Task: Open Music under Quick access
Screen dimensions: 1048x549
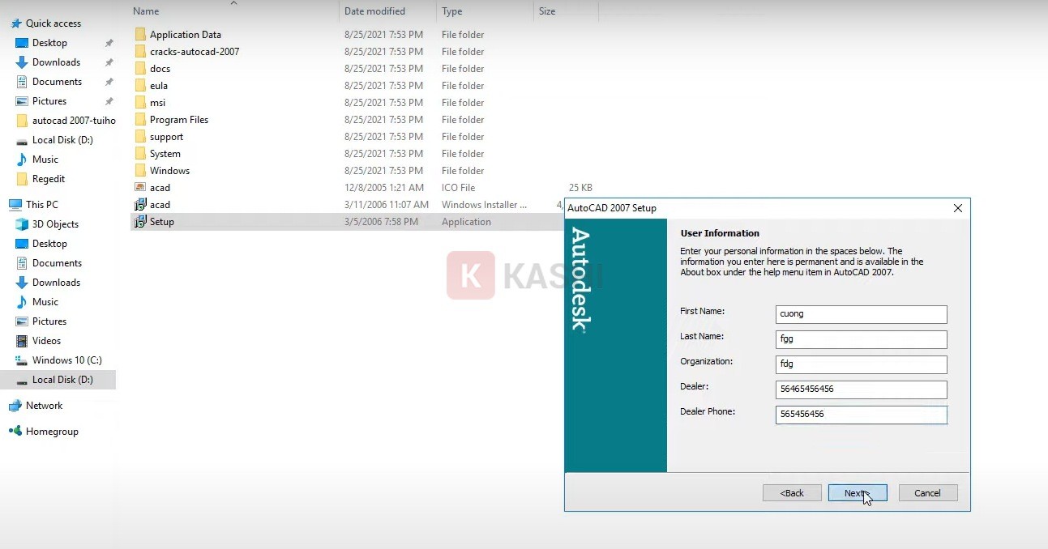Action: (x=45, y=160)
